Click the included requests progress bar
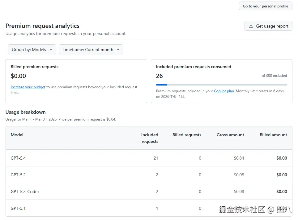 (221, 85)
